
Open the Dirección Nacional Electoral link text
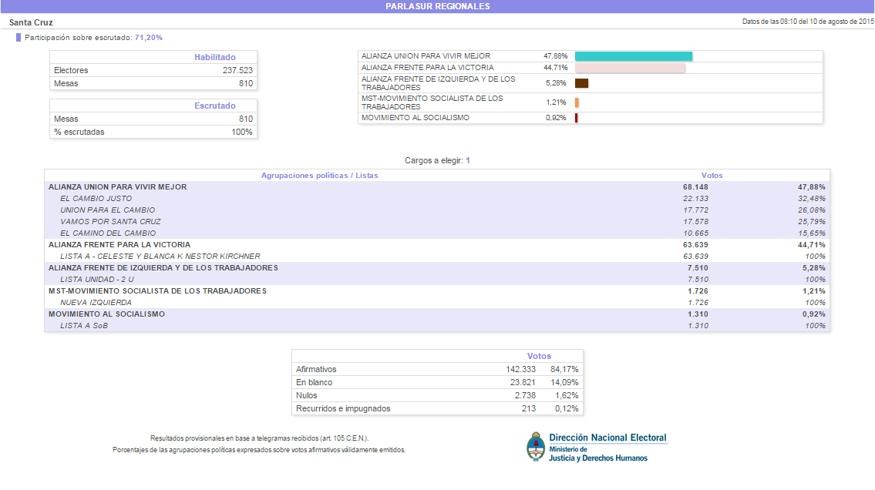(x=607, y=438)
